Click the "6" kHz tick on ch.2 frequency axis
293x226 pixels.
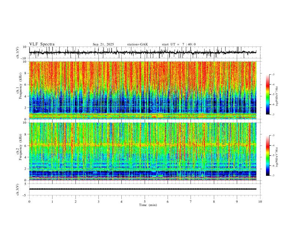click(x=26, y=146)
